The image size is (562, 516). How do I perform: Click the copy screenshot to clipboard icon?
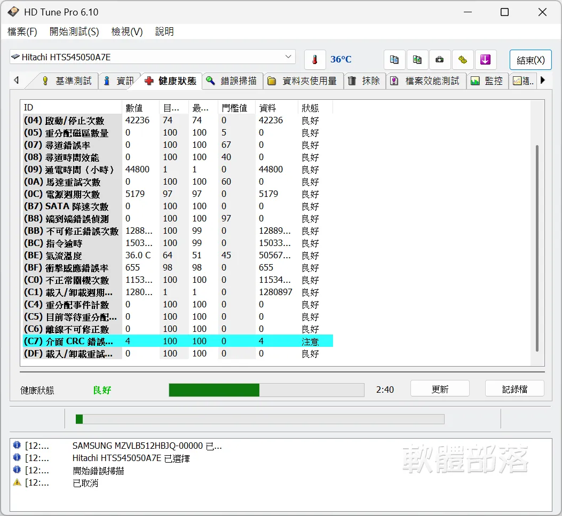417,59
